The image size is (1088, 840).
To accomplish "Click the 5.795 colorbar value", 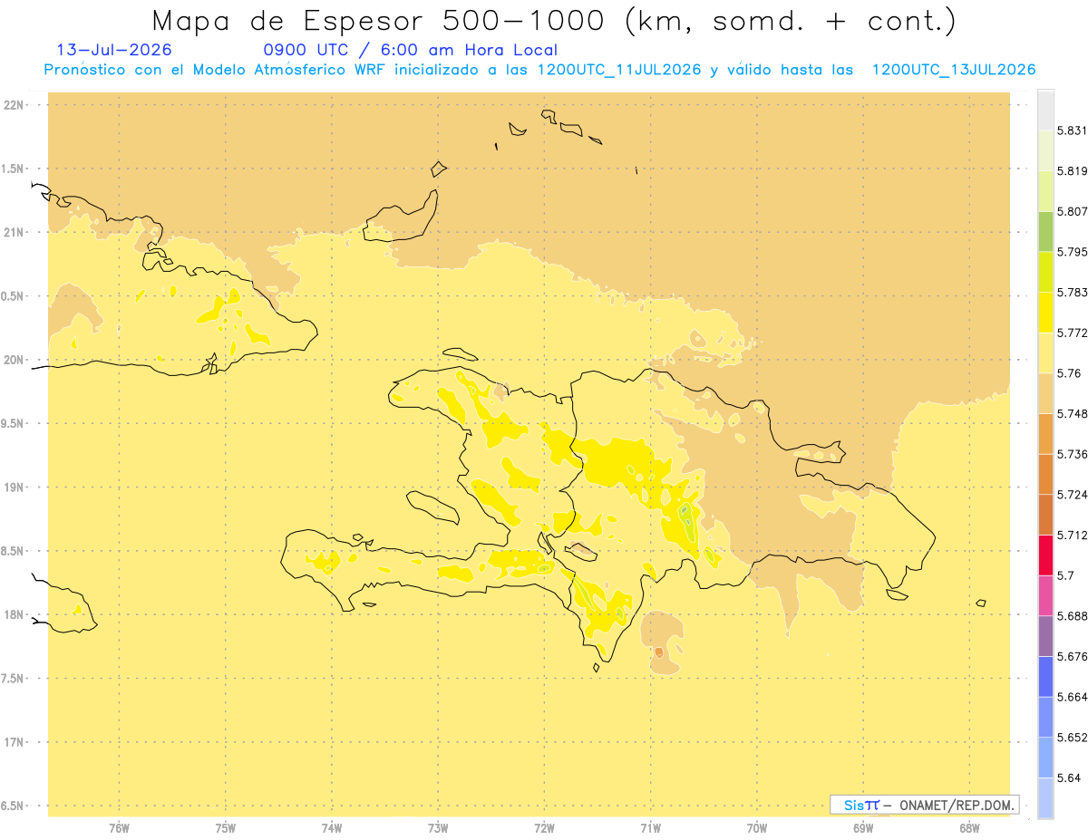I will (x=1072, y=252).
